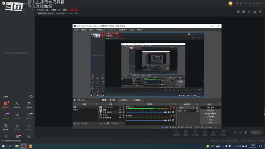
Task: Toggle preview eye icon in bottom bar
Action: [240, 132]
